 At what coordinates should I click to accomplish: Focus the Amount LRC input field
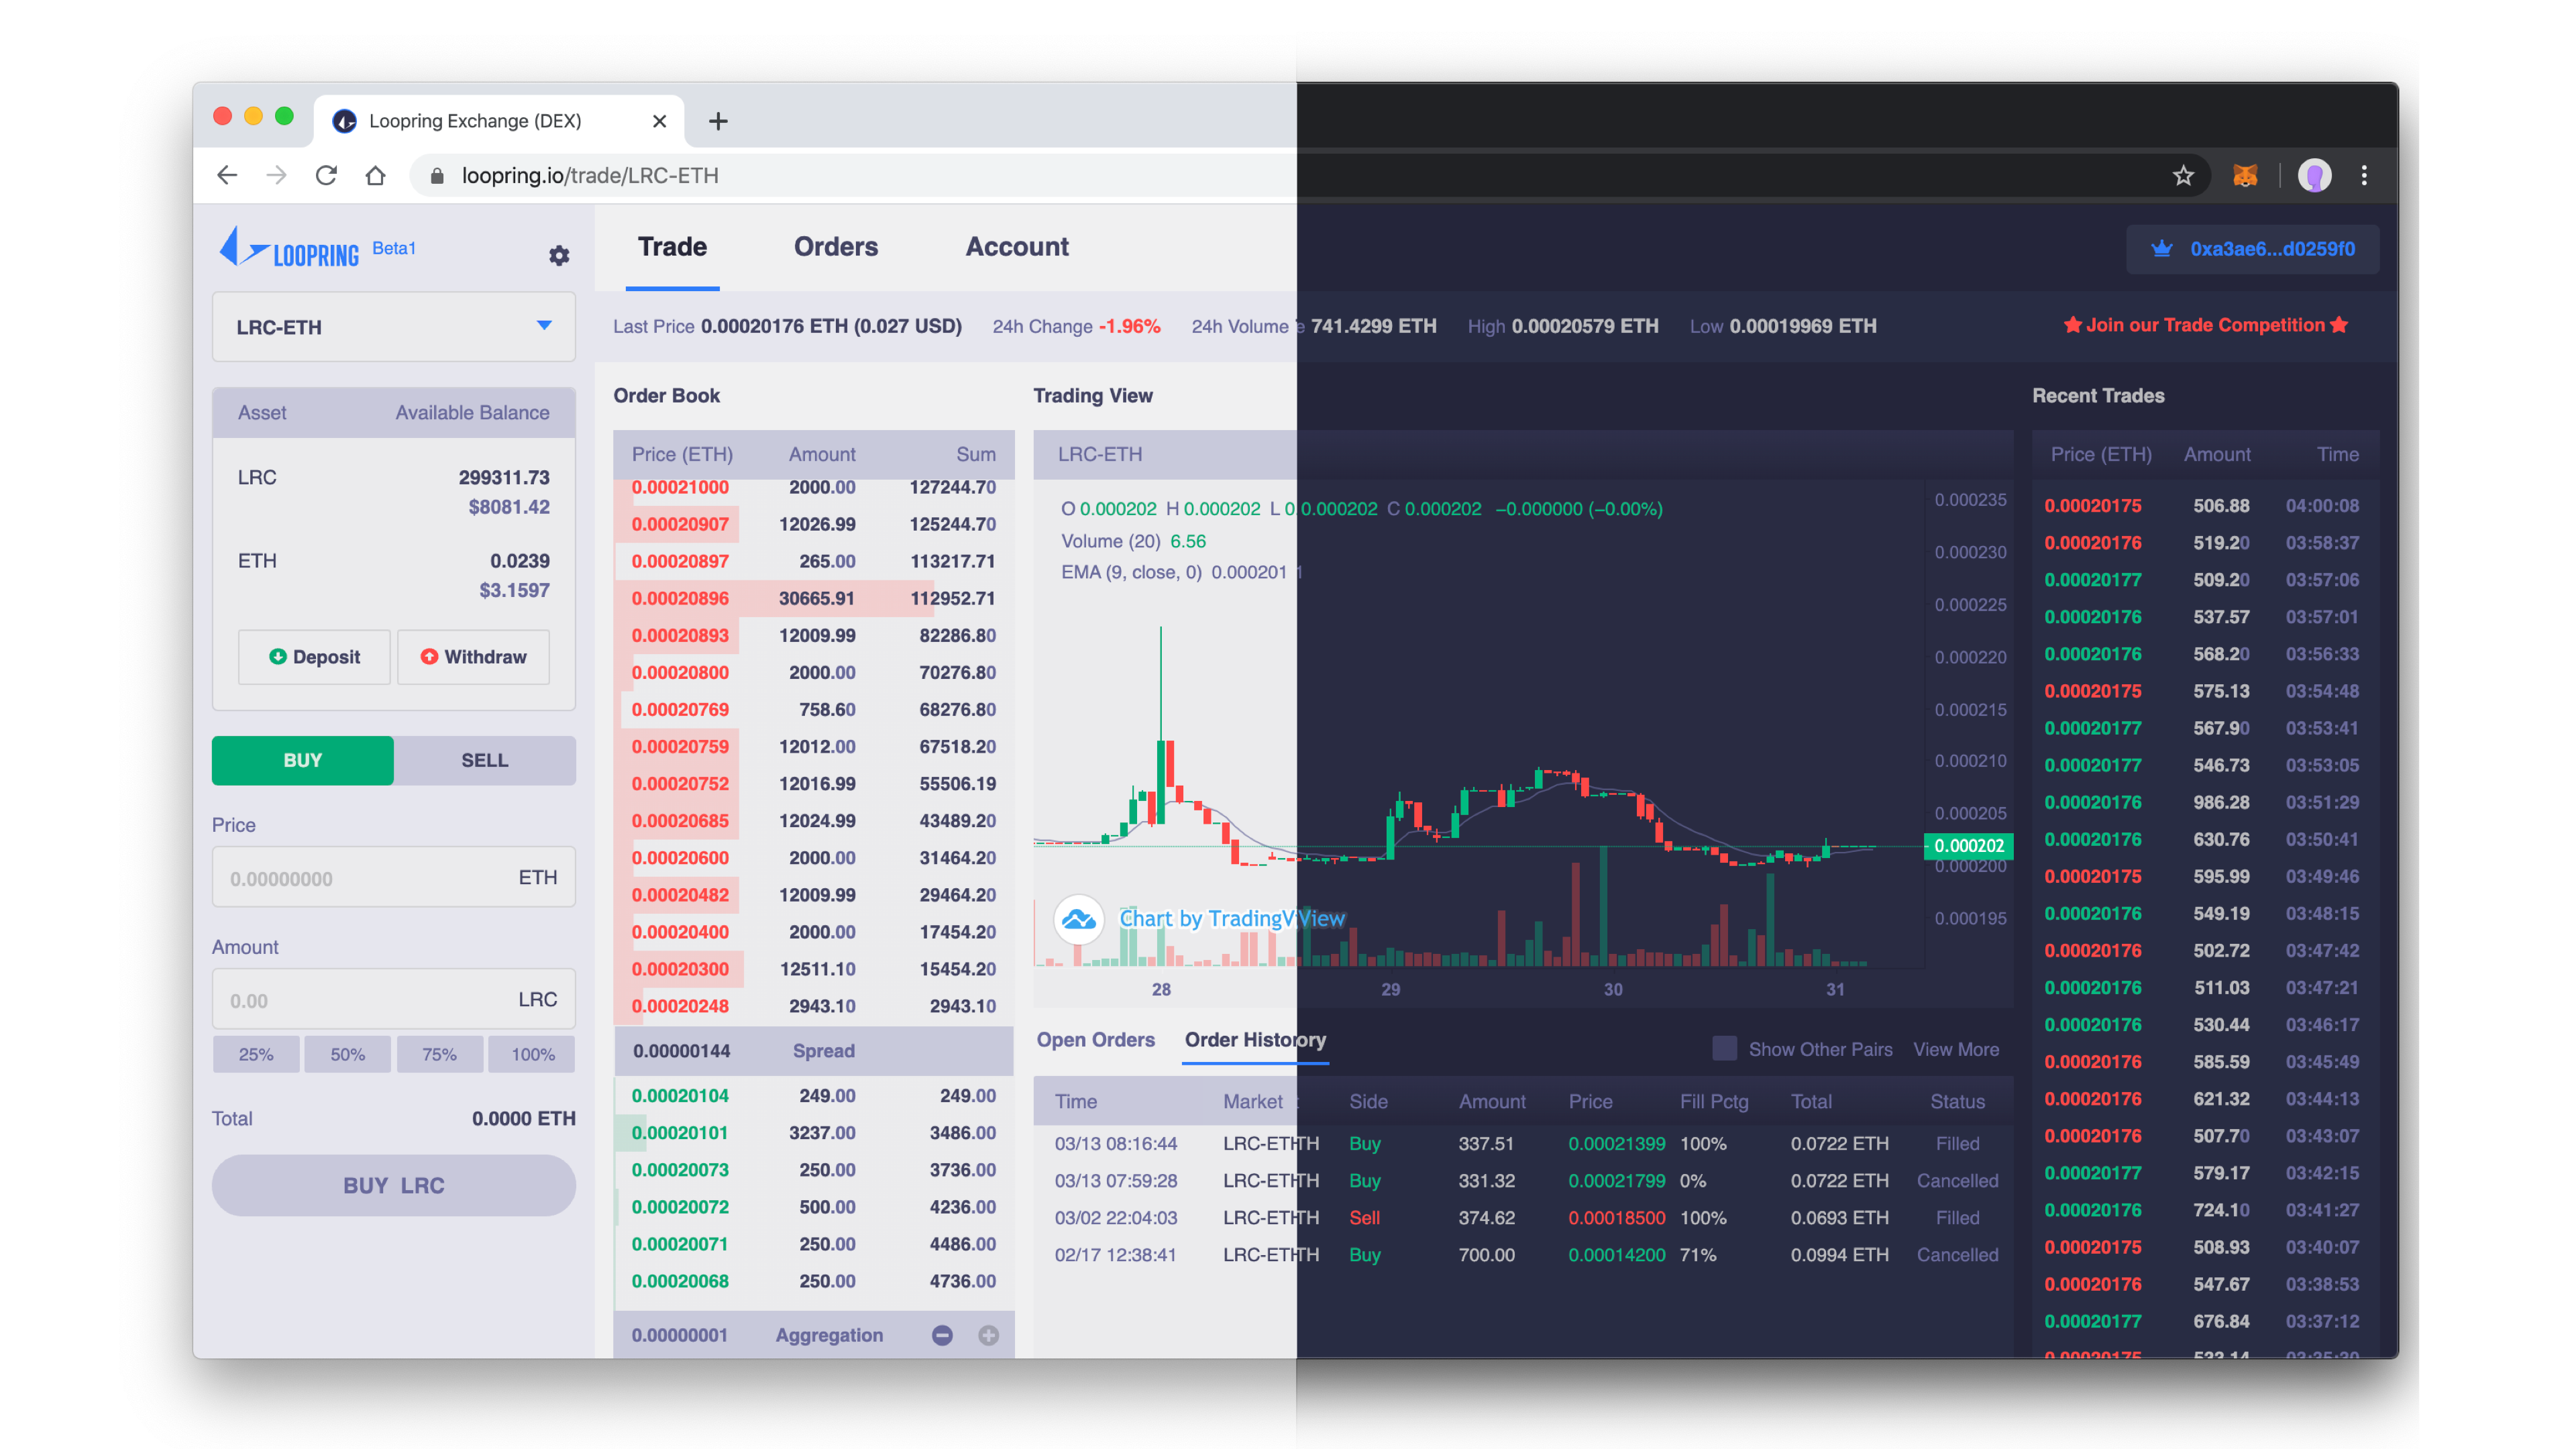pos(393,999)
